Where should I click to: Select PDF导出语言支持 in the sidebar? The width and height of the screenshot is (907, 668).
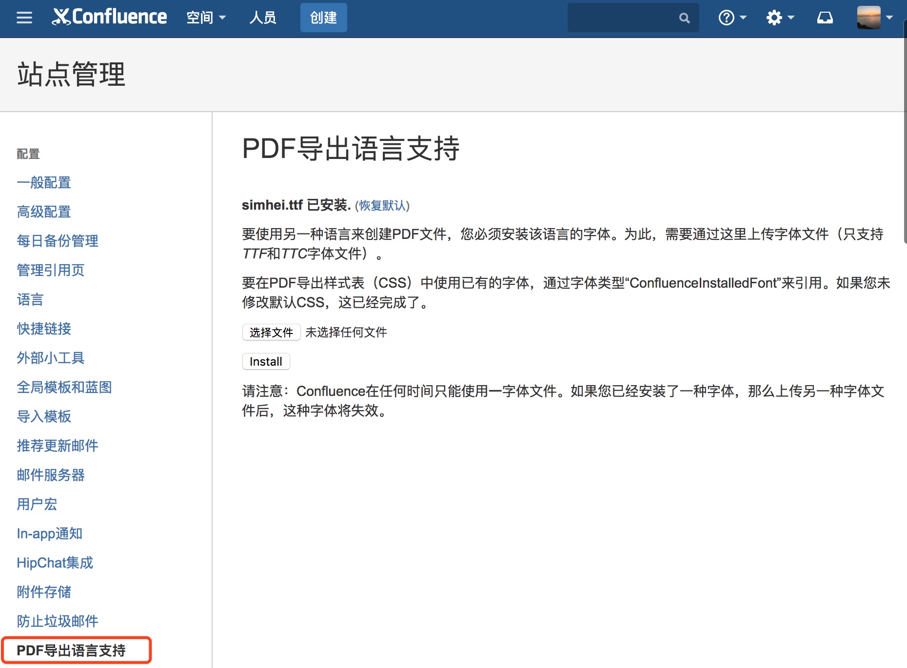pos(71,650)
